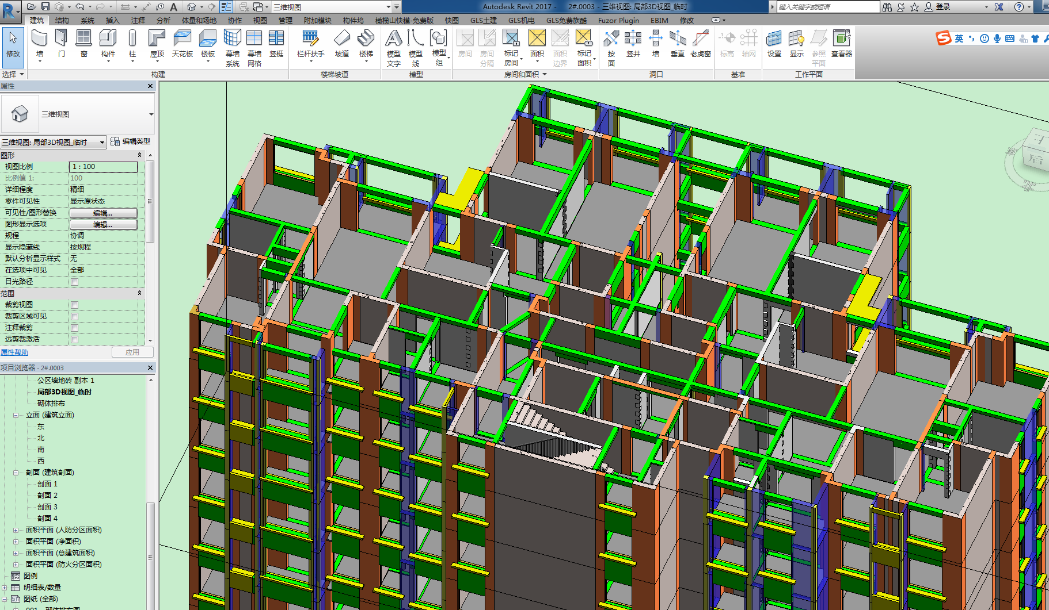The image size is (1049, 610).
Task: Open the 结构 ribbon tab
Action: pos(62,20)
